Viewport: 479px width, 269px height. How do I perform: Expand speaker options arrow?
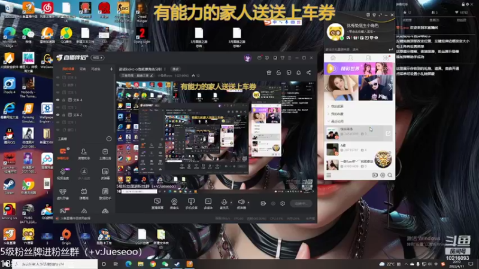tap(248, 202)
